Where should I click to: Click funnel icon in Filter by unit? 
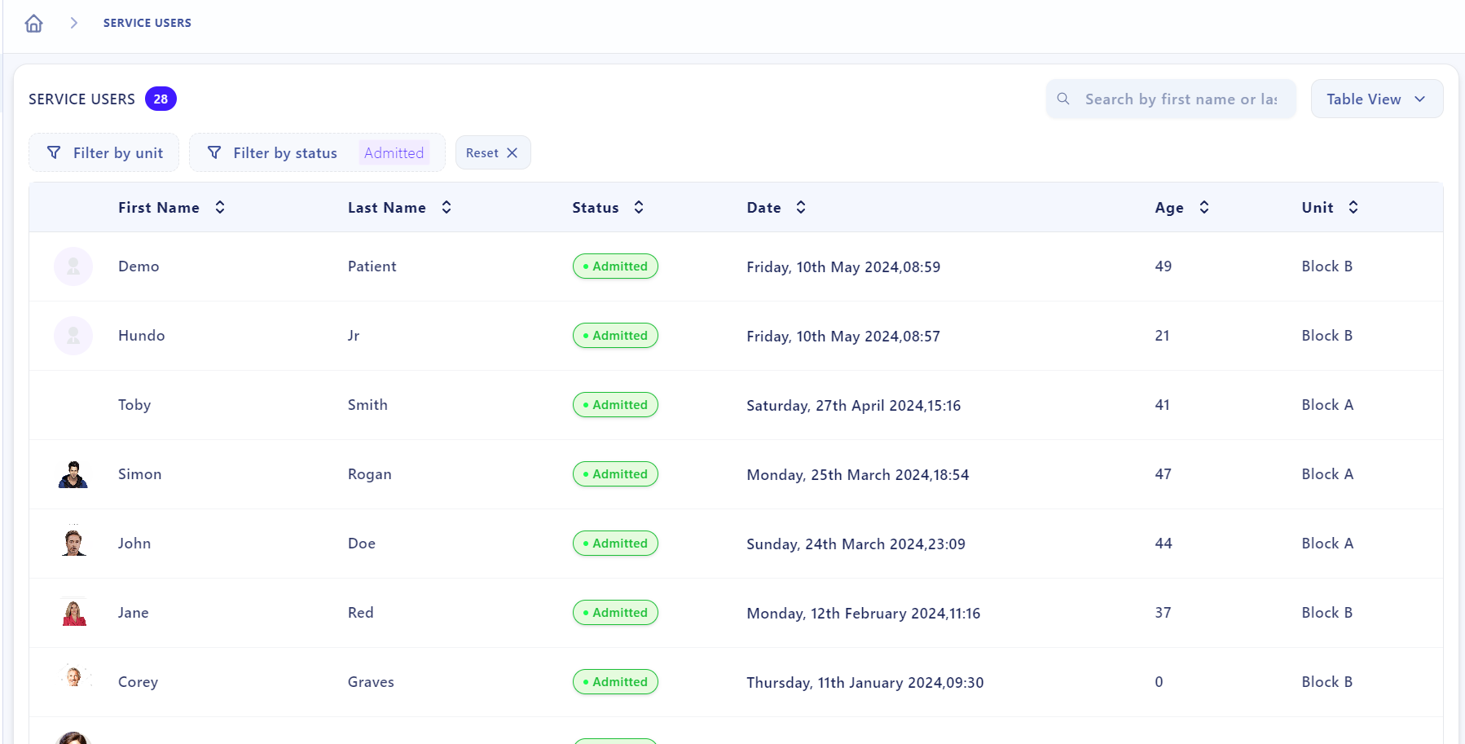pos(54,152)
